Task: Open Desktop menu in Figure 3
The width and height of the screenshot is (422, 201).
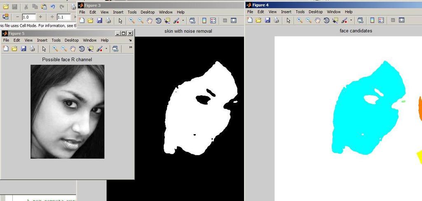Action: (148, 12)
